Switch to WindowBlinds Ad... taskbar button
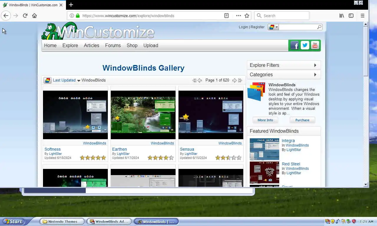This screenshot has height=226, width=377. tap(109, 222)
